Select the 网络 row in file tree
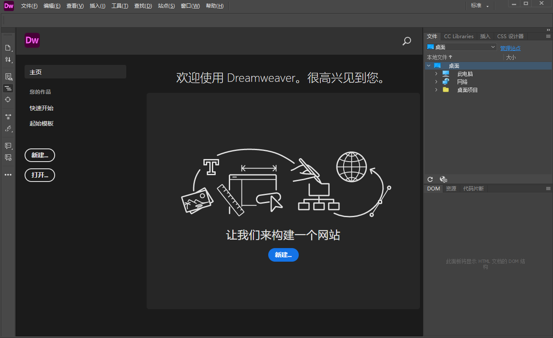 [488, 82]
